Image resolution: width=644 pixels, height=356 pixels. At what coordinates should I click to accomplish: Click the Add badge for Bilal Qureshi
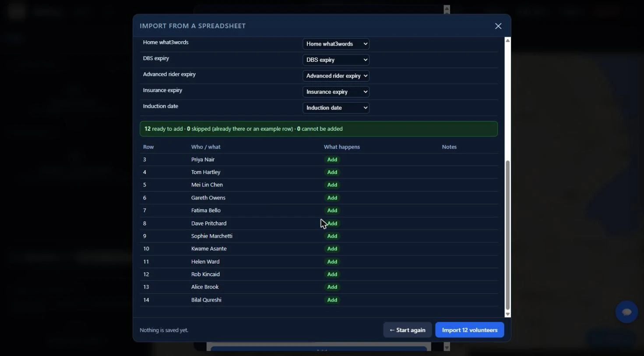click(x=332, y=300)
